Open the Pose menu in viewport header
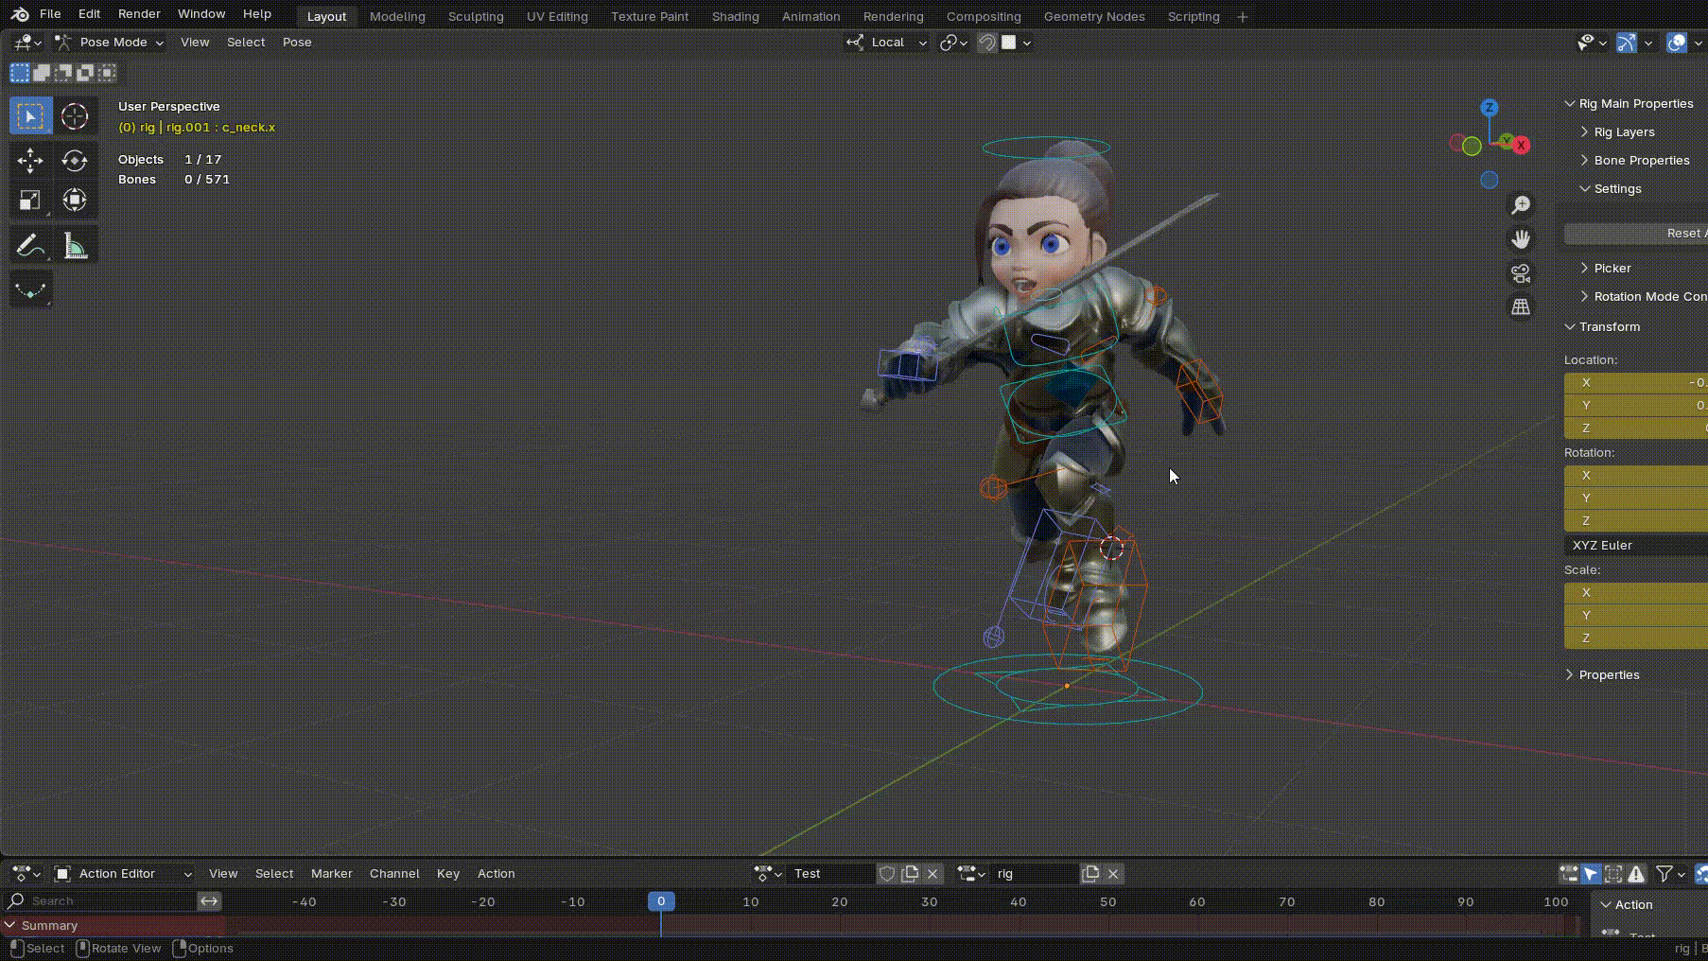 tap(297, 43)
